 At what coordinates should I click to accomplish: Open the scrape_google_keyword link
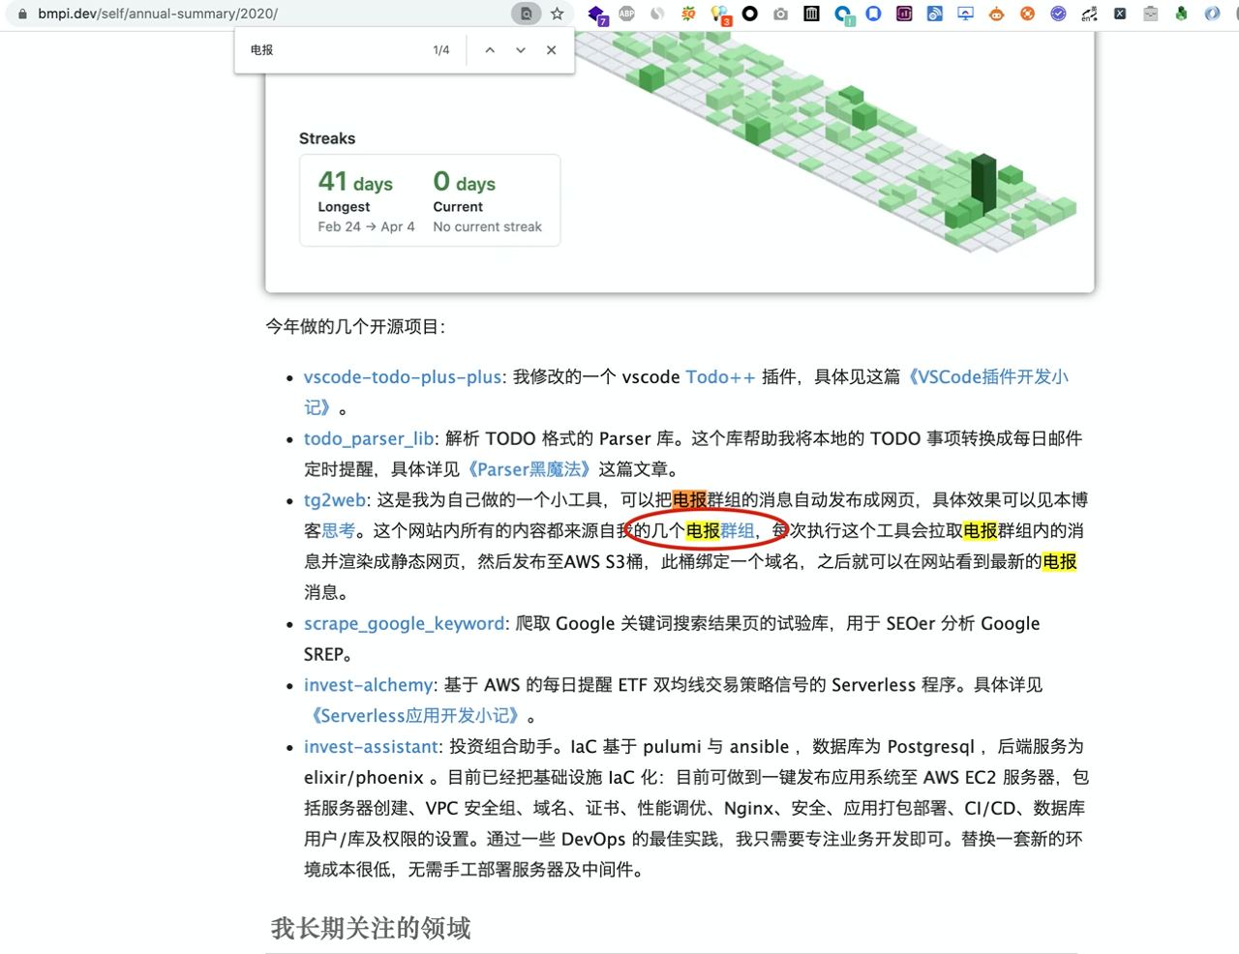coord(404,624)
